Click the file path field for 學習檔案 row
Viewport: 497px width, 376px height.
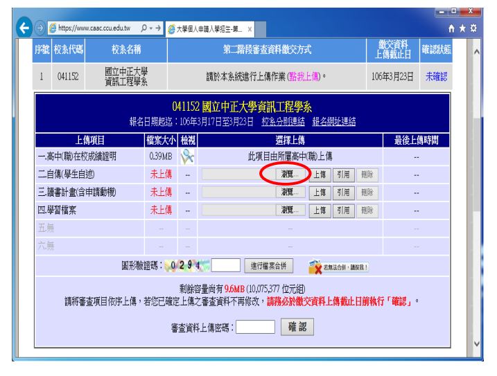pyautogui.click(x=238, y=210)
